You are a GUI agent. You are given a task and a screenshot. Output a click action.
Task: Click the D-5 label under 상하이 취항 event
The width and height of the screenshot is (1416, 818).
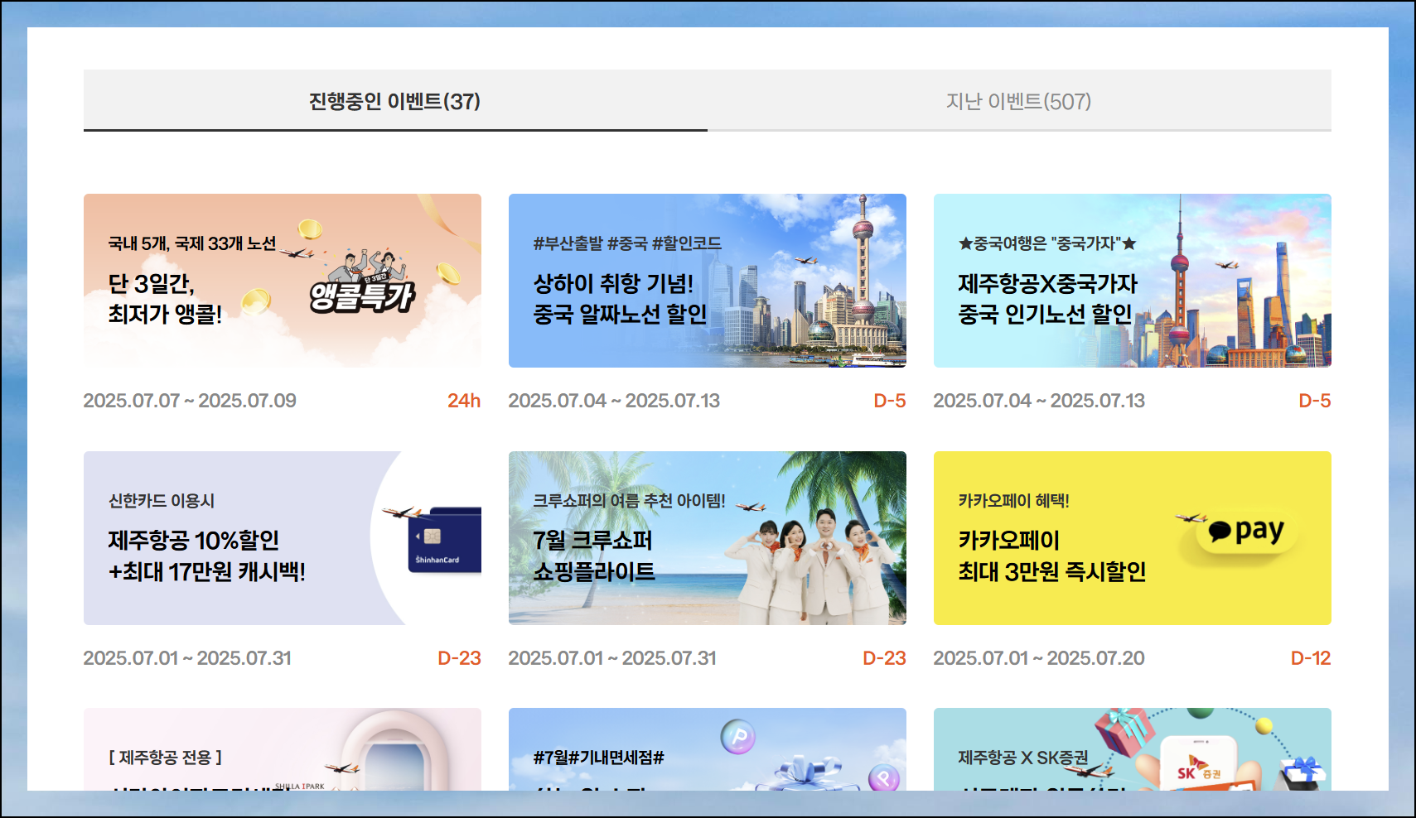(x=890, y=401)
